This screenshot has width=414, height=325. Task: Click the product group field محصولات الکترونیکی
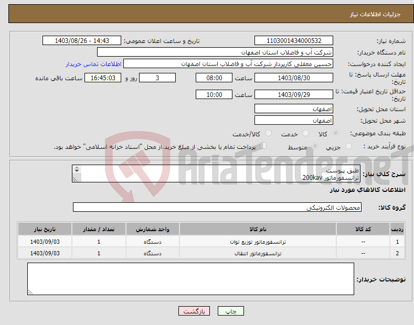click(217, 208)
